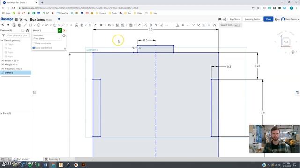The image size is (300, 168).
Task: Enable the Show constraints checkbox
Action: tap(34, 43)
